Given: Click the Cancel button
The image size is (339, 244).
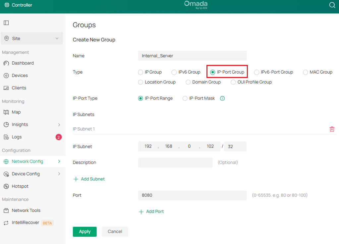Looking at the screenshot, I should pos(115,232).
